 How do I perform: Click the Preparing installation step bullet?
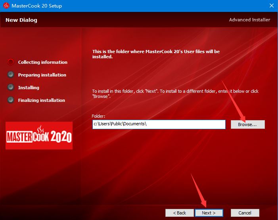click(11, 75)
